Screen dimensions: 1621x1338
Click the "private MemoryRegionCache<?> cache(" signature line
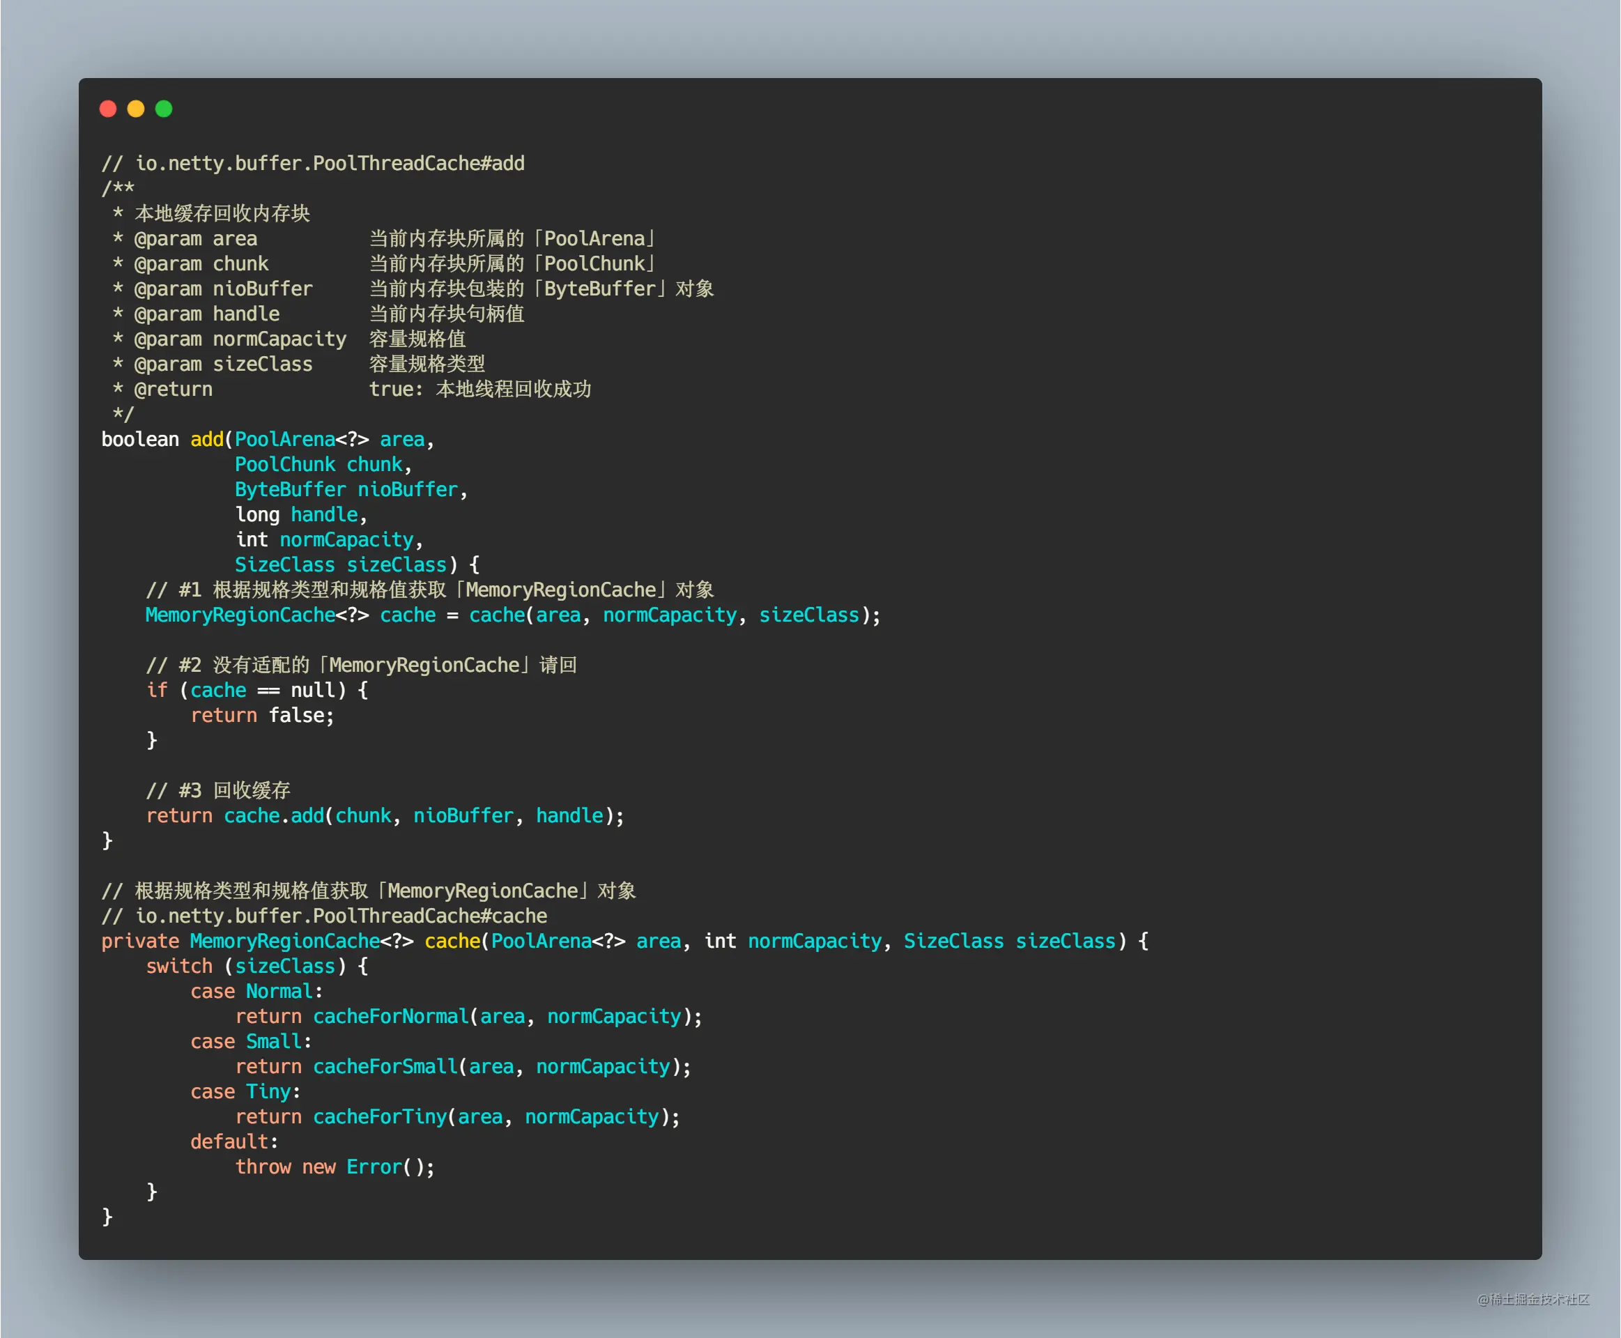[625, 941]
